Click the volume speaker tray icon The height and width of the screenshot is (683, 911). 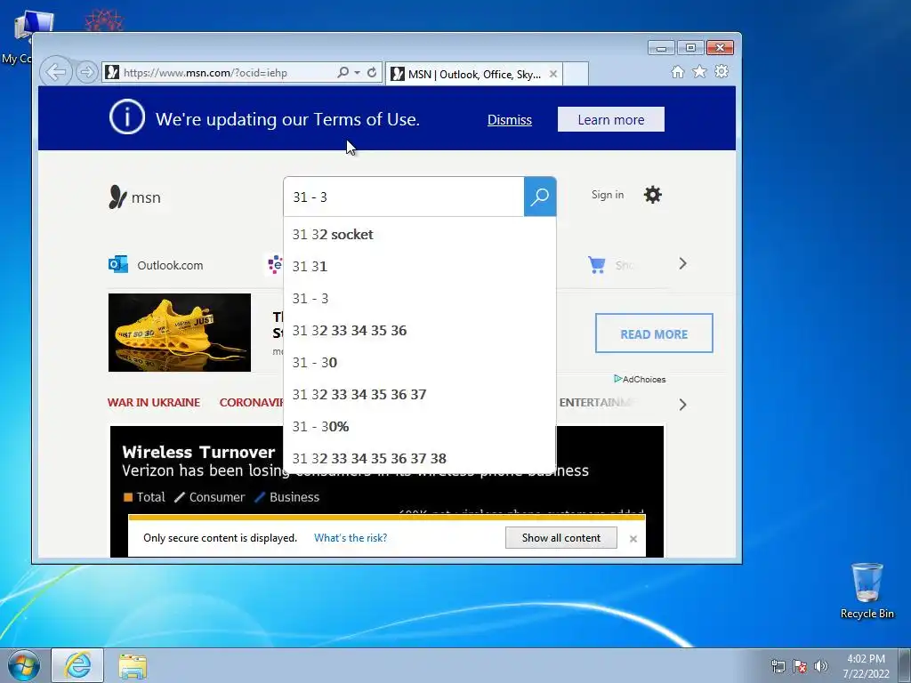point(821,666)
